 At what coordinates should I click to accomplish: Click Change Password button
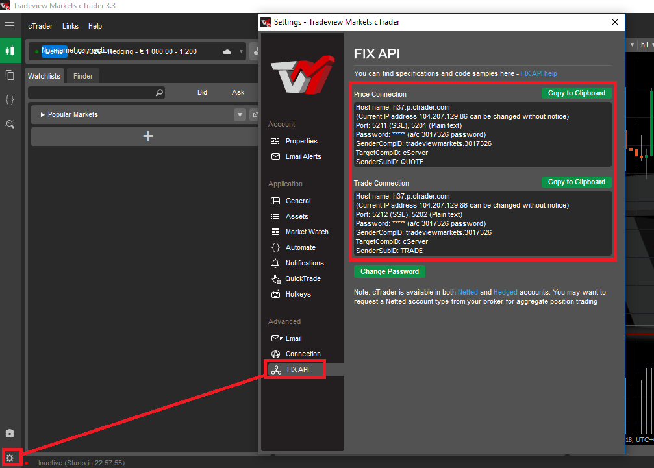(390, 271)
